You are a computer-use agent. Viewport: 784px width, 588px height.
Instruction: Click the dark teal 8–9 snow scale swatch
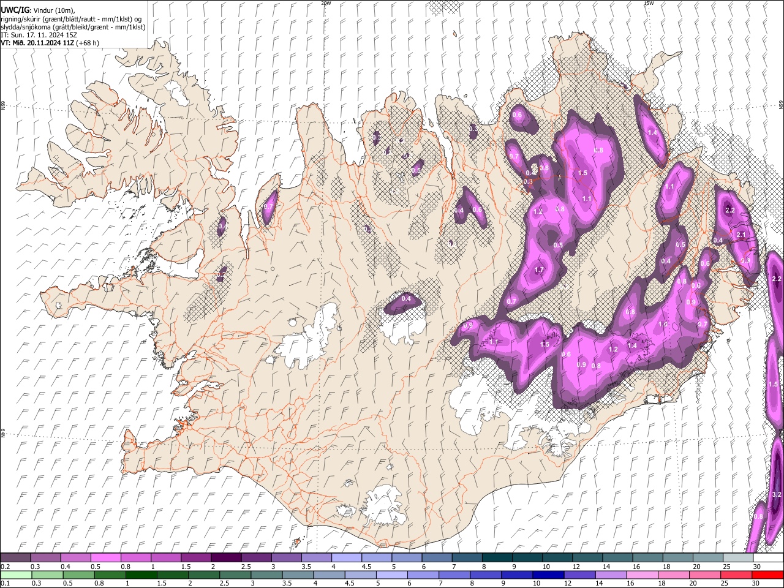[x=497, y=557]
